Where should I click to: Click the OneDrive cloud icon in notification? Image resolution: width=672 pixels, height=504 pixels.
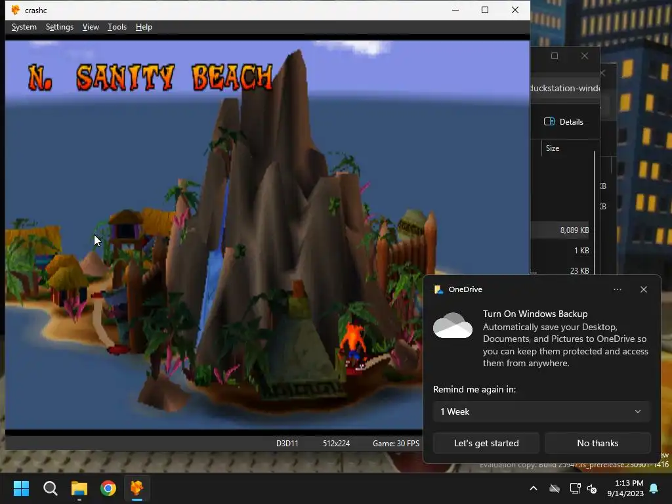pyautogui.click(x=453, y=325)
